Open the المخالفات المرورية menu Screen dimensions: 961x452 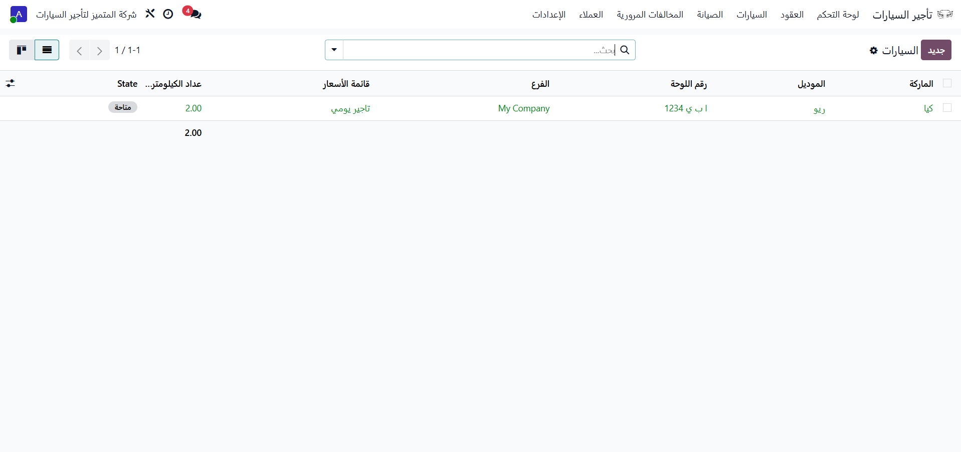650,15
